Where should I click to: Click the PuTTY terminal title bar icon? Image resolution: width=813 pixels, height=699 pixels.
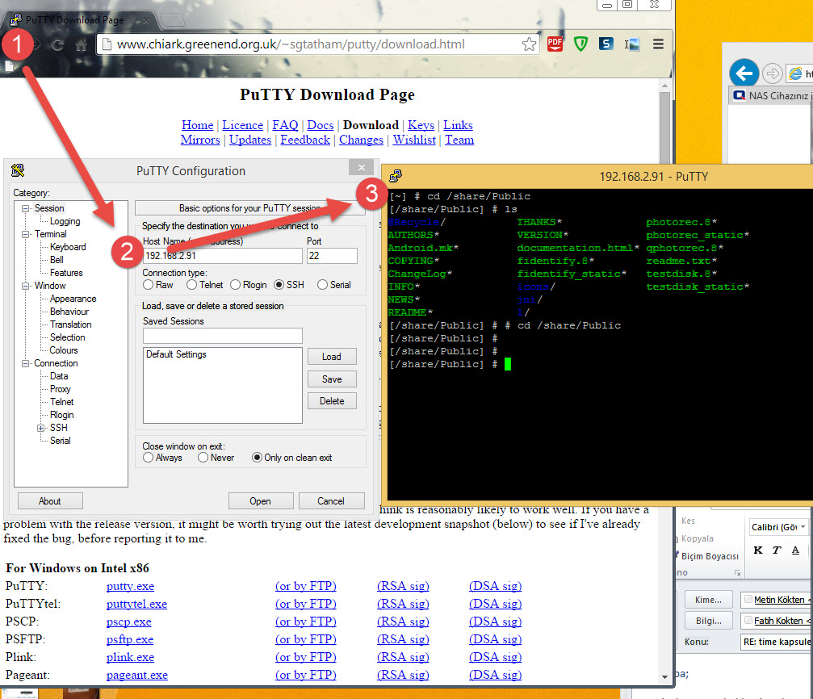396,176
